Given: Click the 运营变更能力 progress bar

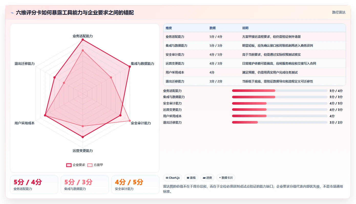Looking at the screenshot, I should tap(280, 110).
